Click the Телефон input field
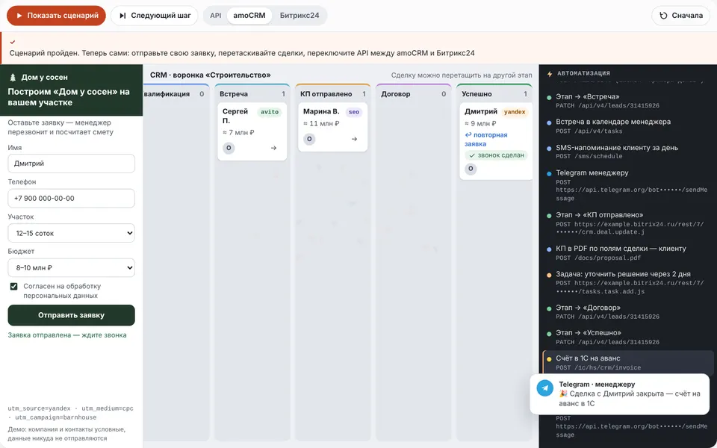This screenshot has height=448, width=717. pyautogui.click(x=72, y=199)
